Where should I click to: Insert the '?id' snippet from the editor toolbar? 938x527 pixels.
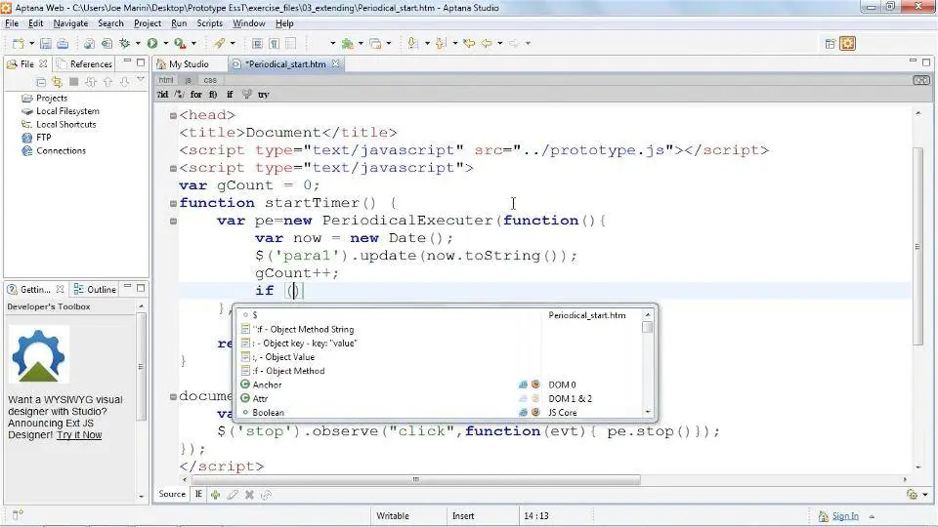(x=163, y=95)
